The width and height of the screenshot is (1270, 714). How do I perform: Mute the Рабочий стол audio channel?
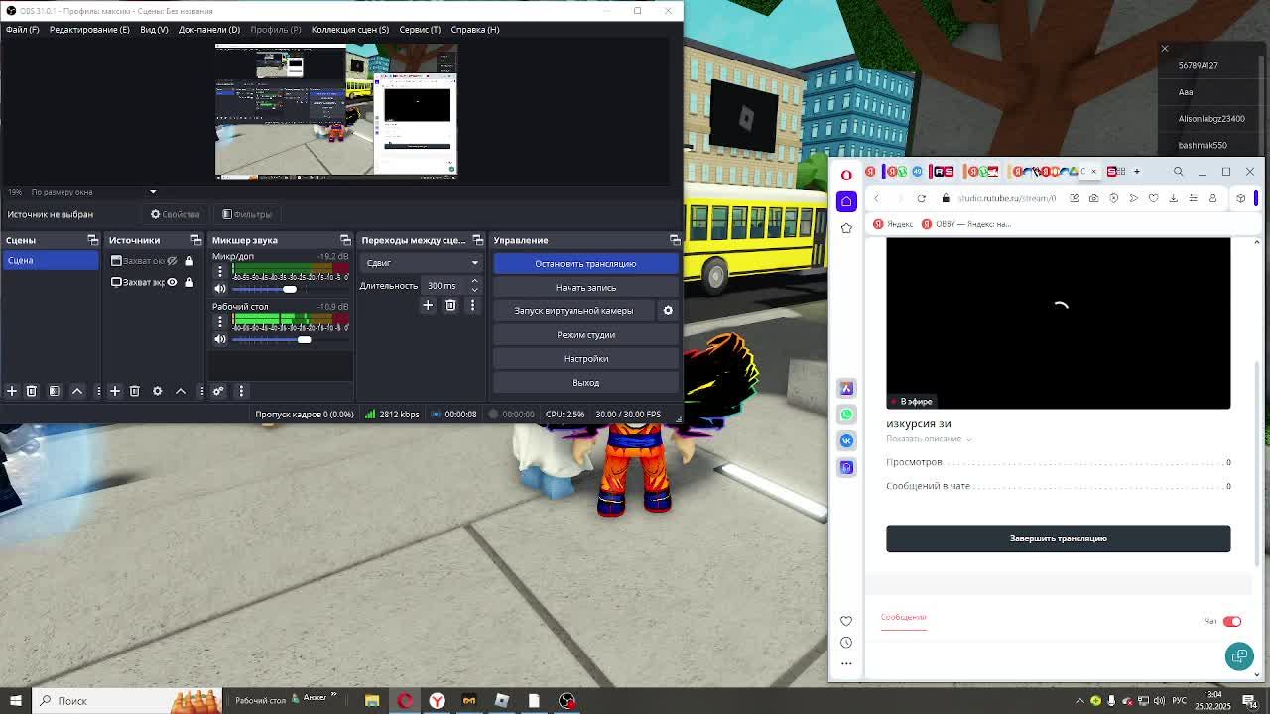[220, 339]
